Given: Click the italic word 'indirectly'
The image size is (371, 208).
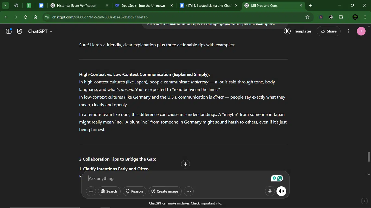Looking at the screenshot, I should coord(200,82).
